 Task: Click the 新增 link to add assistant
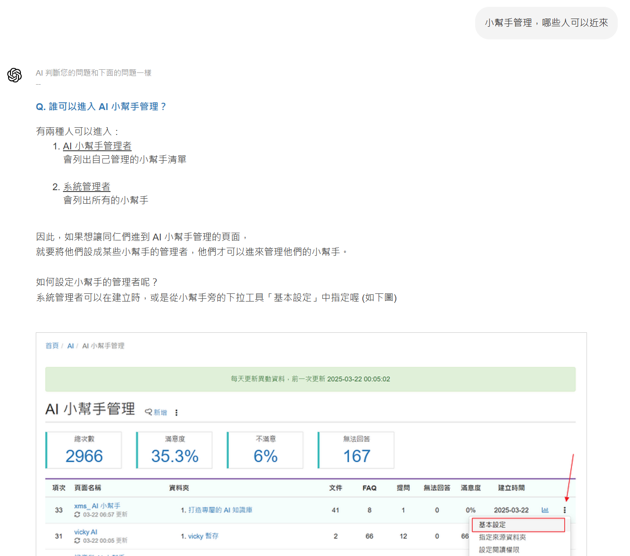(x=160, y=412)
